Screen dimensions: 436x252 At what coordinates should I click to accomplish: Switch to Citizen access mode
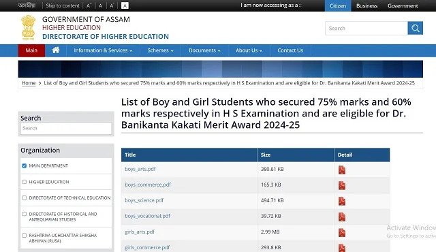338,5
